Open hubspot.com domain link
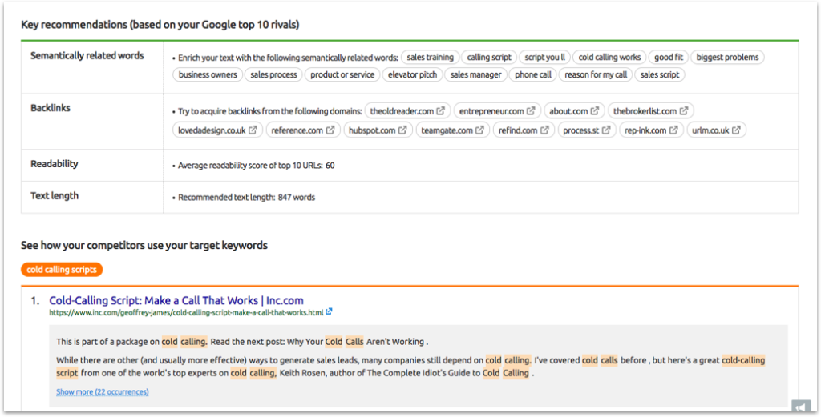This screenshot has width=821, height=417. point(372,130)
